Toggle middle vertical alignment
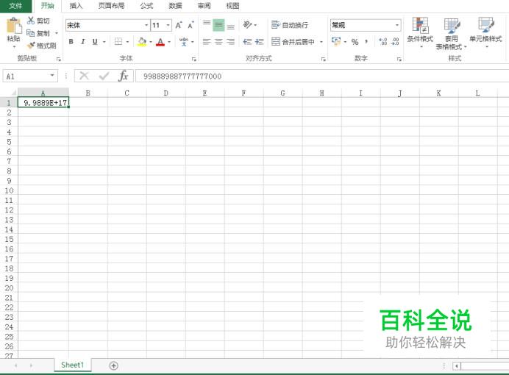The image size is (509, 375). tap(218, 25)
